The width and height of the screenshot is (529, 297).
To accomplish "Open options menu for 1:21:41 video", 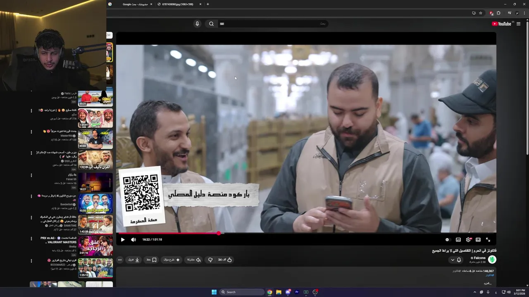I will pyautogui.click(x=31, y=111).
